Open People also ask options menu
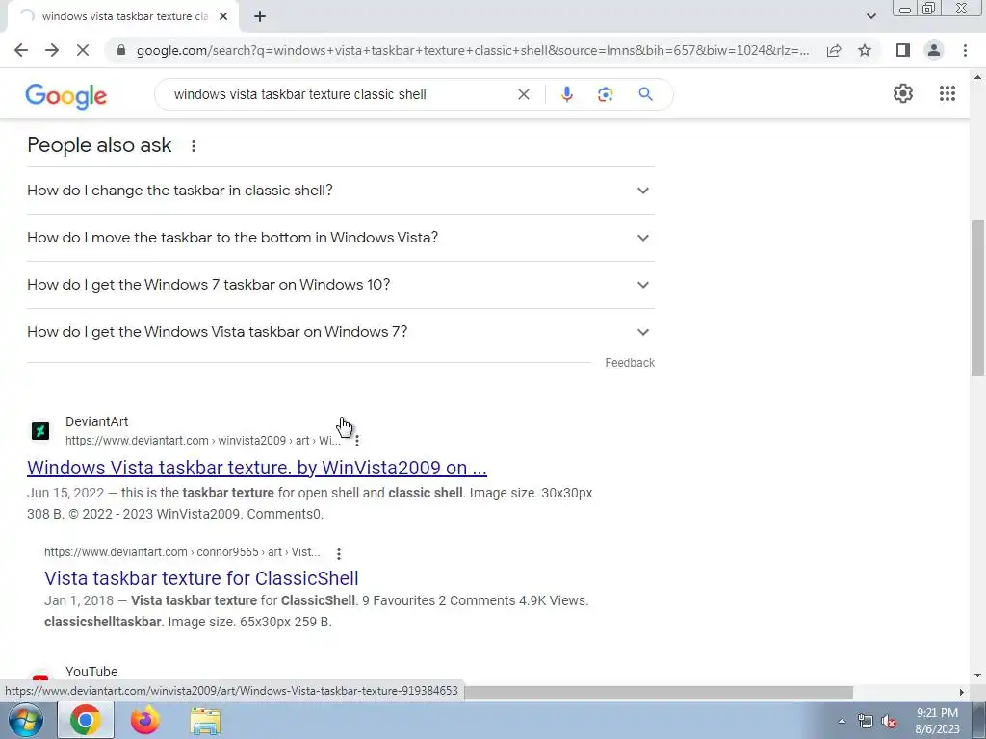Screen dimensions: 986x739 coord(193,146)
